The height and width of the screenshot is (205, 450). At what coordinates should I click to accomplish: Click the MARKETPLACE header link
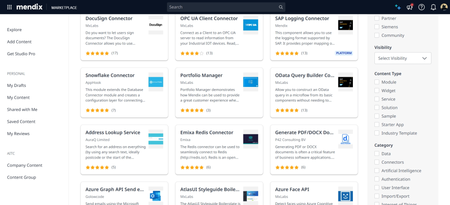coord(64,8)
